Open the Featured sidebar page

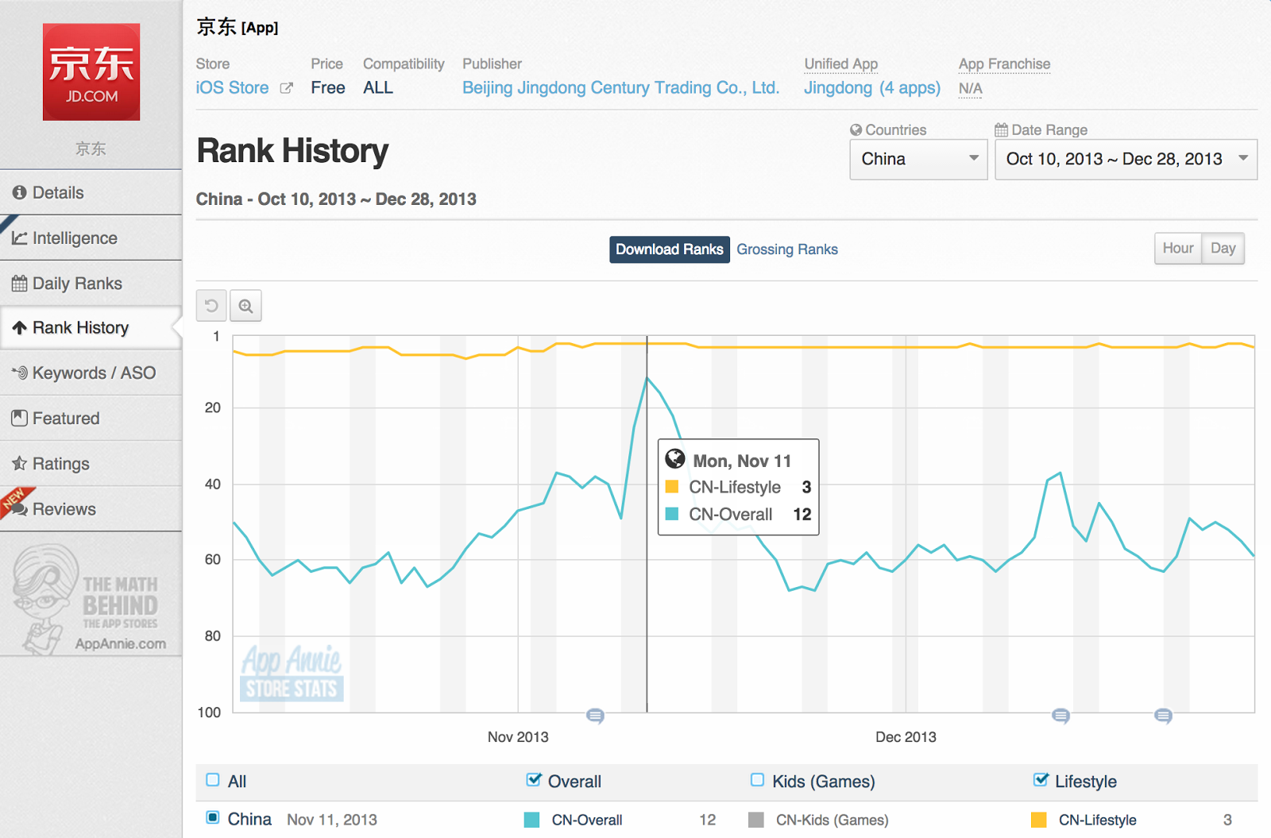click(x=91, y=418)
